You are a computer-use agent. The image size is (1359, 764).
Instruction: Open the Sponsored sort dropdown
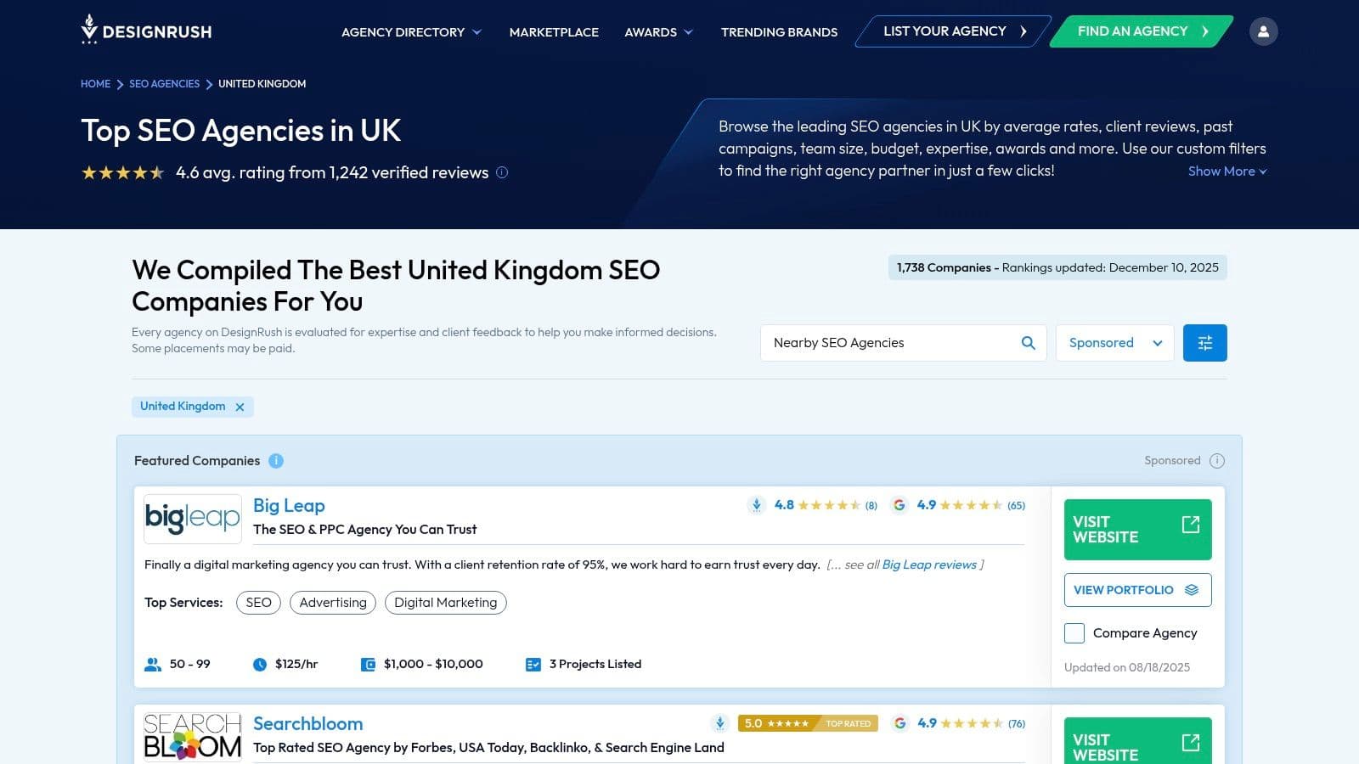1114,343
